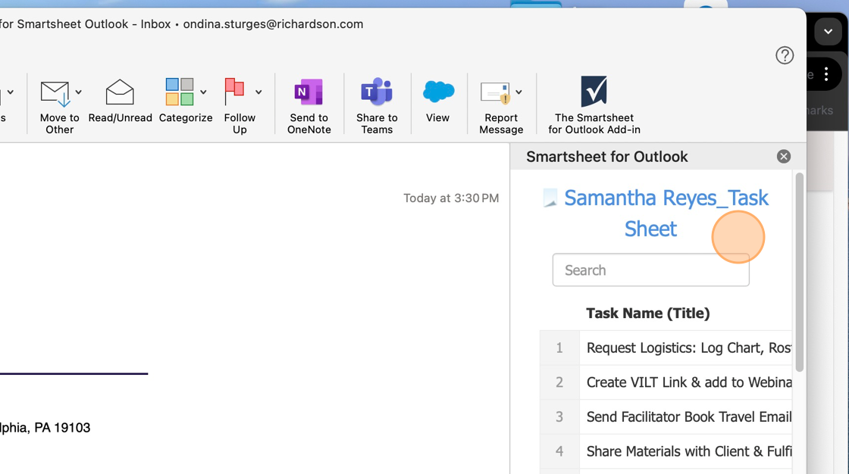
Task: Click the Smartsheet Search field
Action: pos(651,270)
